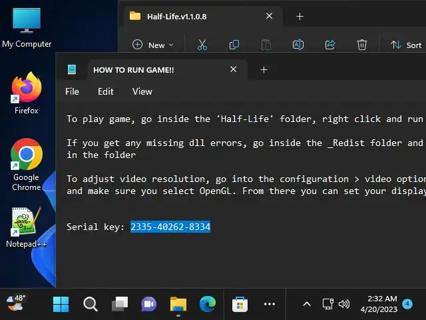Click Paste icon in File Explorer toolbar
The width and height of the screenshot is (426, 320).
click(266, 45)
